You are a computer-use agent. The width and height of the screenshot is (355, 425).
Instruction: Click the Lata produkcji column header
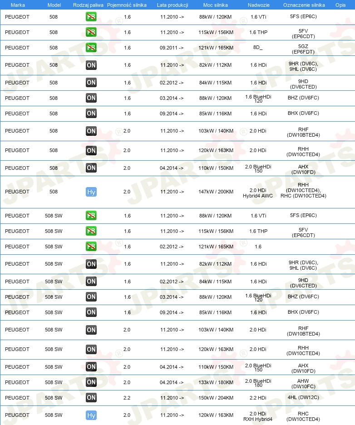[x=173, y=5]
